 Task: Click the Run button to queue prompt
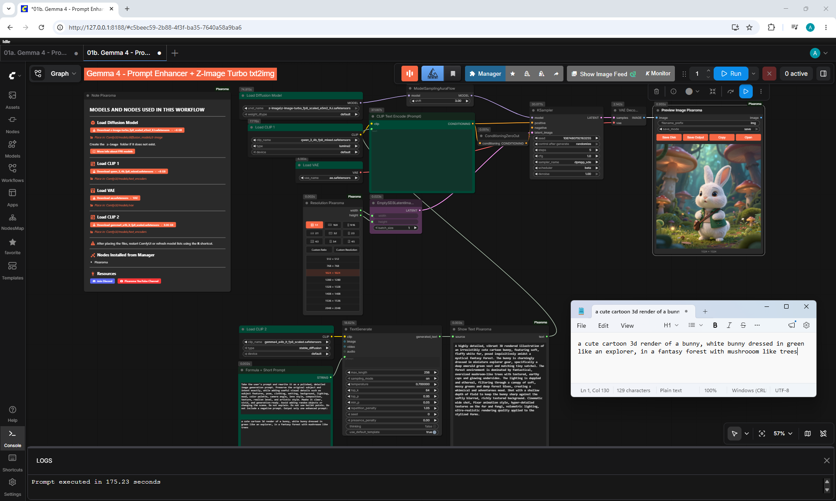731,74
